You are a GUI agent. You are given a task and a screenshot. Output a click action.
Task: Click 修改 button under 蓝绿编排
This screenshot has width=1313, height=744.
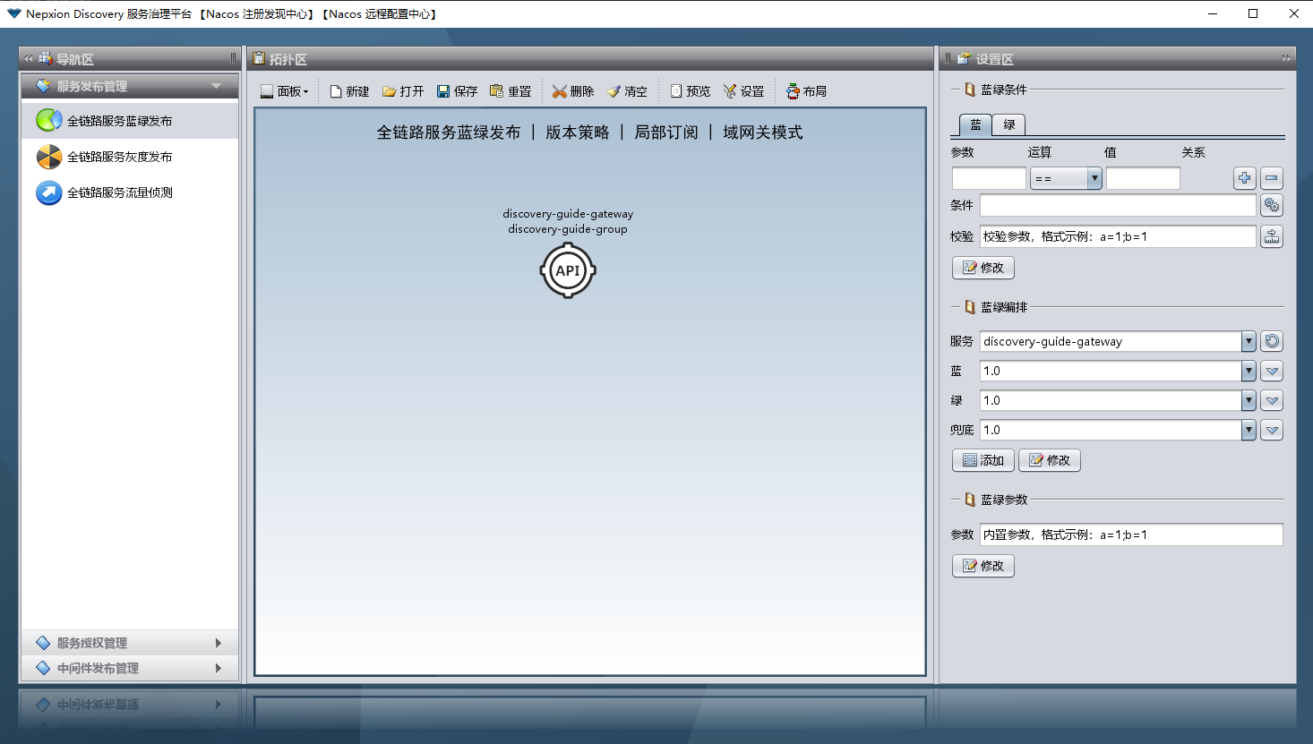coord(1050,460)
